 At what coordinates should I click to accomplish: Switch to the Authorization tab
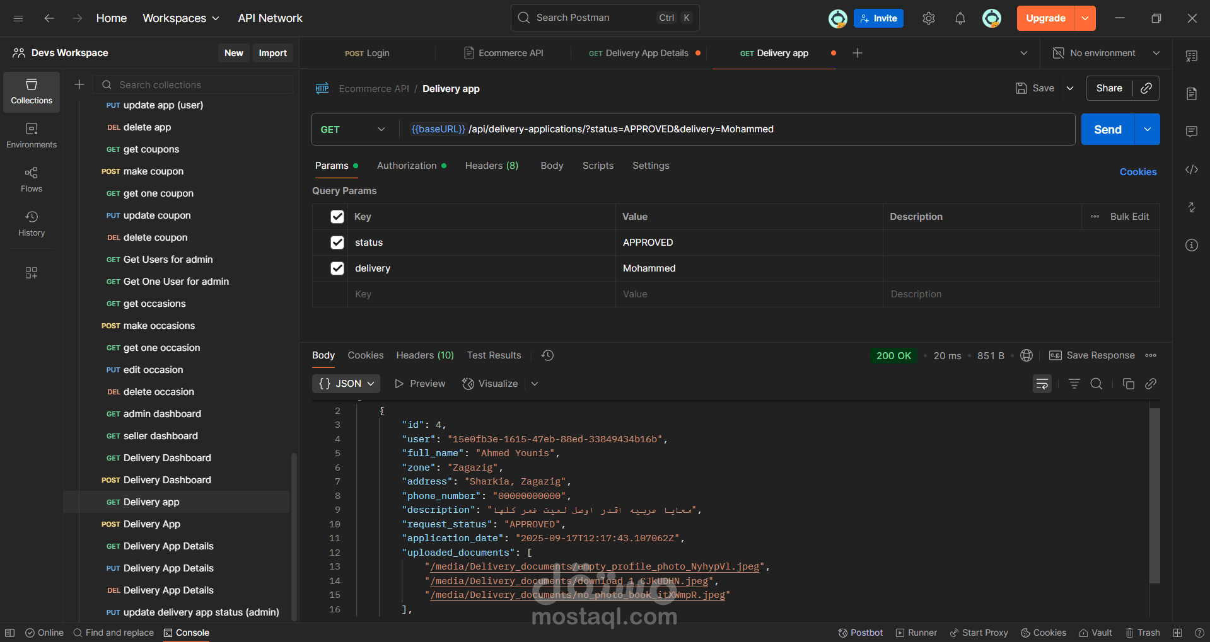tap(412, 166)
